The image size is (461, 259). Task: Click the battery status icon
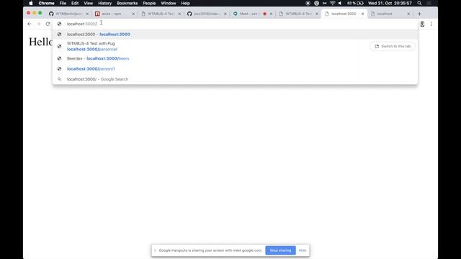point(360,3)
